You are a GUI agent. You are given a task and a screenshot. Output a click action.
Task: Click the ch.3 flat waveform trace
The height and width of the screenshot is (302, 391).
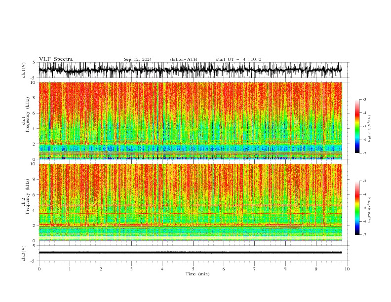pos(190,253)
